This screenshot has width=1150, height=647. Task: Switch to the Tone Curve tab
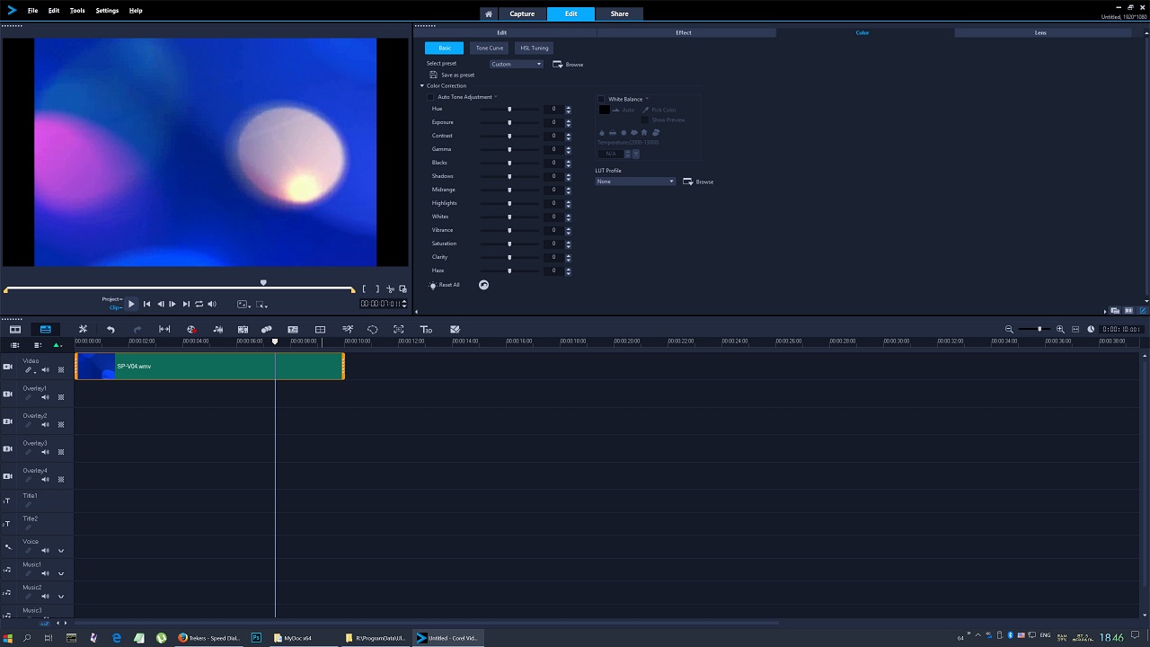pos(490,49)
